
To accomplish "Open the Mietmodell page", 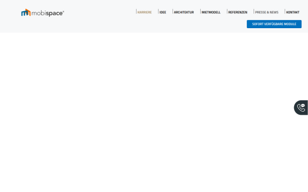I will [x=211, y=12].
